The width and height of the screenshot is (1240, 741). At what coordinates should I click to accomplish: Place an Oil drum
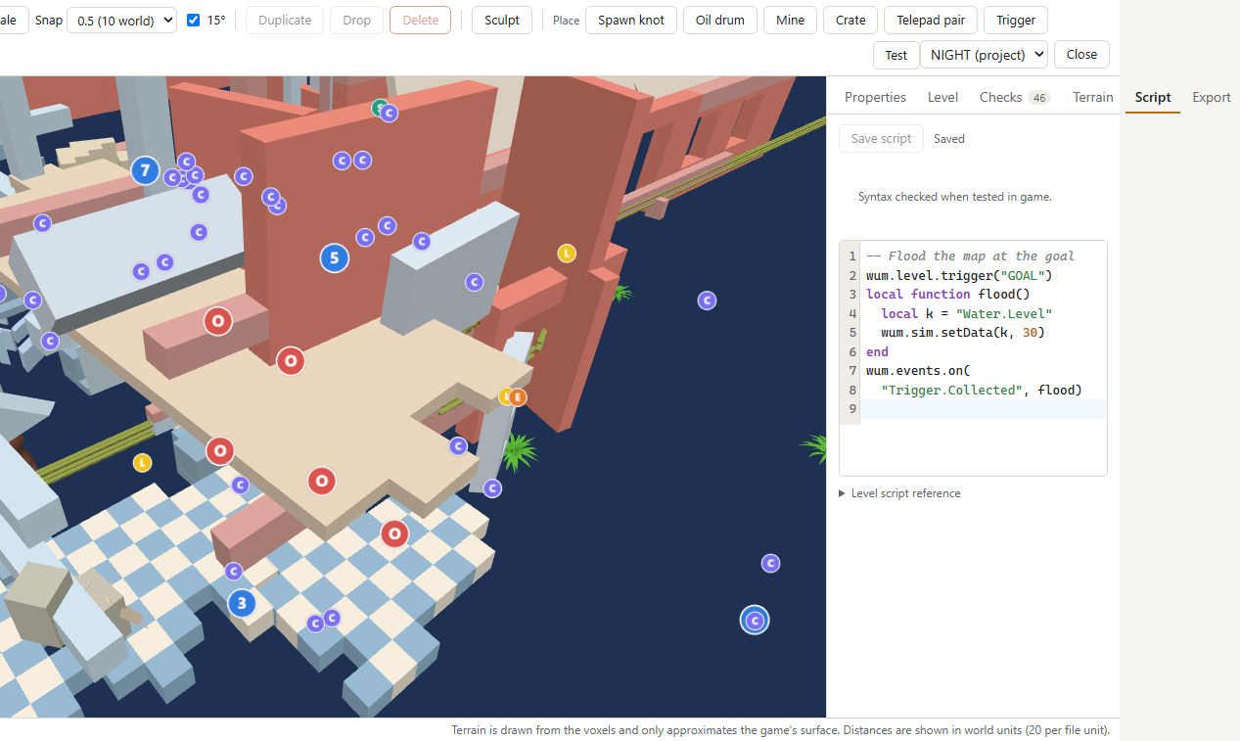[x=720, y=20]
